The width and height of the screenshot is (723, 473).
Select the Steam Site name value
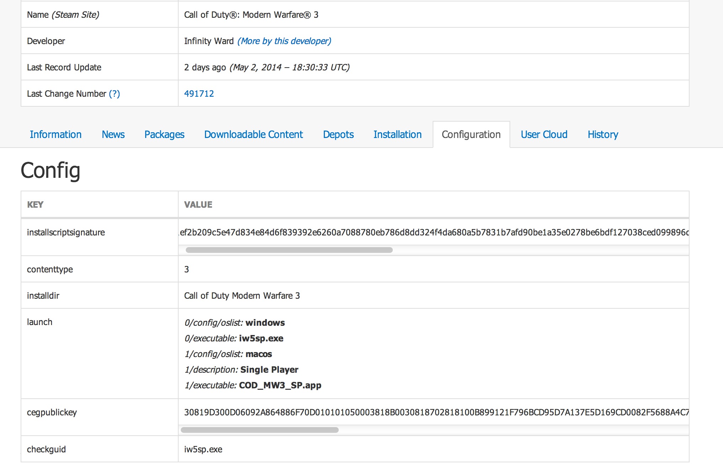pos(251,15)
